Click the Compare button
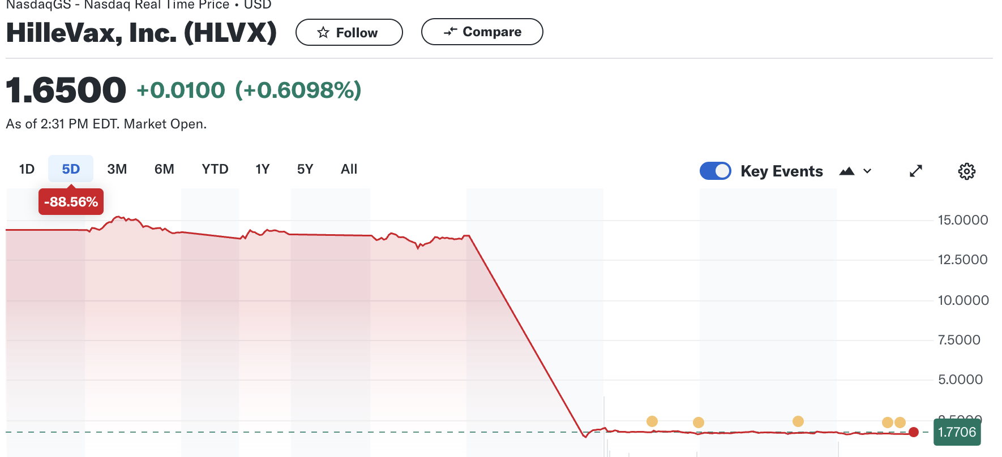The width and height of the screenshot is (1002, 457). point(482,32)
